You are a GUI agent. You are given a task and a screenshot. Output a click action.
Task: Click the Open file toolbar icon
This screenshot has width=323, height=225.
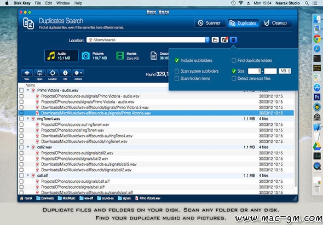click(39, 73)
